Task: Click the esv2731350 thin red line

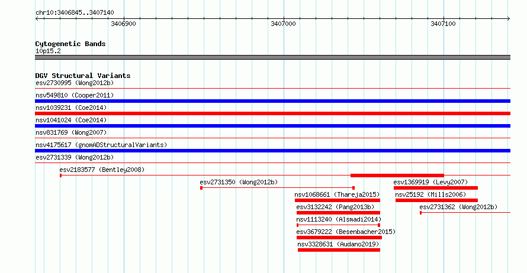Action: point(277,188)
